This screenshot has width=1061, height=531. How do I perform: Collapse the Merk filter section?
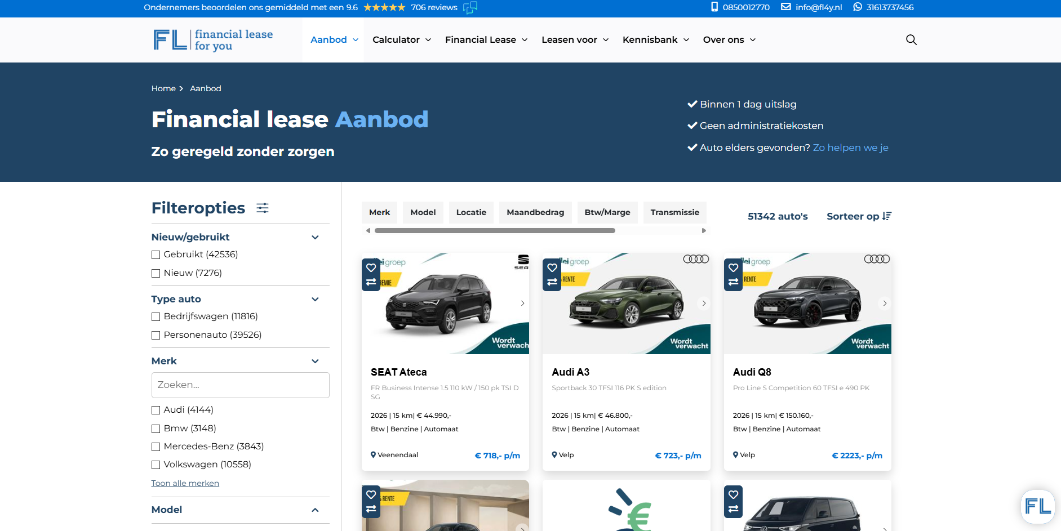click(315, 361)
